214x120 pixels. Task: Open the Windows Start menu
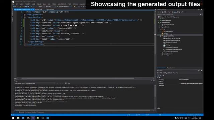[x=13, y=118]
